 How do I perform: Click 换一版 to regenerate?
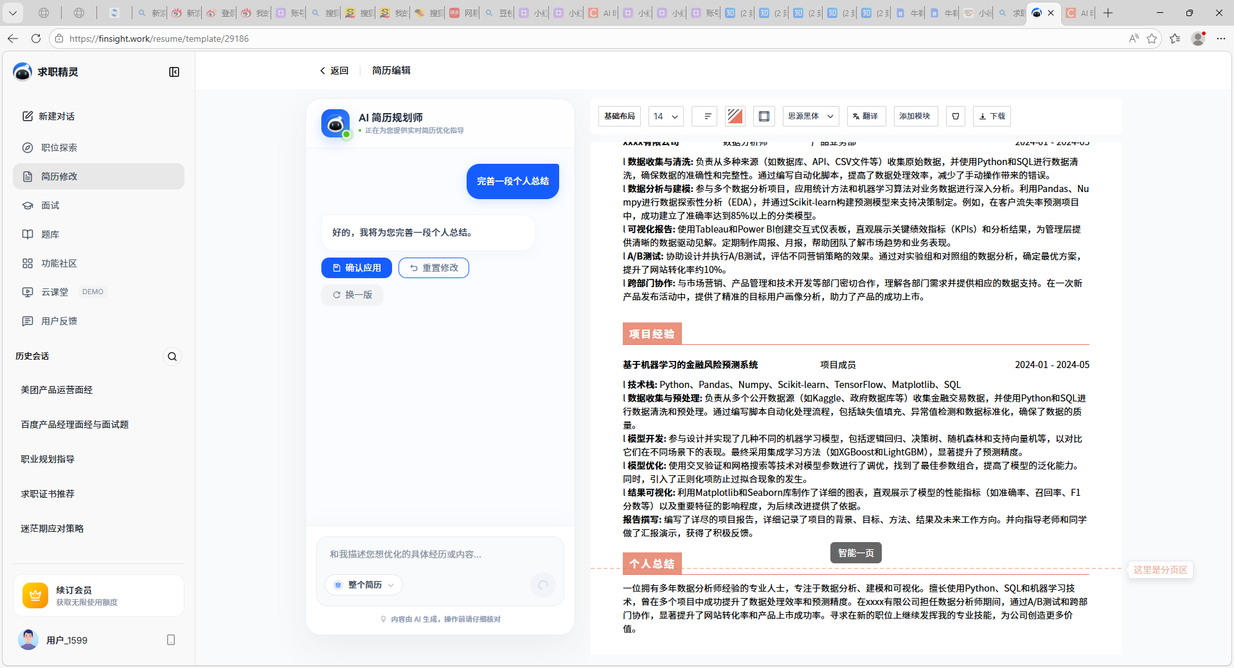[352, 295]
